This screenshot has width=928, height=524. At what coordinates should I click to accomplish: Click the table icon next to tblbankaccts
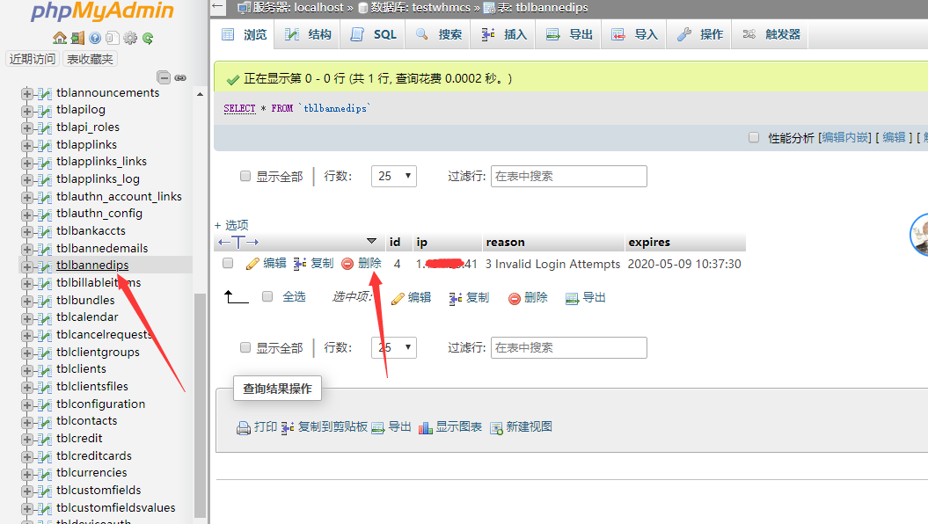(x=44, y=232)
